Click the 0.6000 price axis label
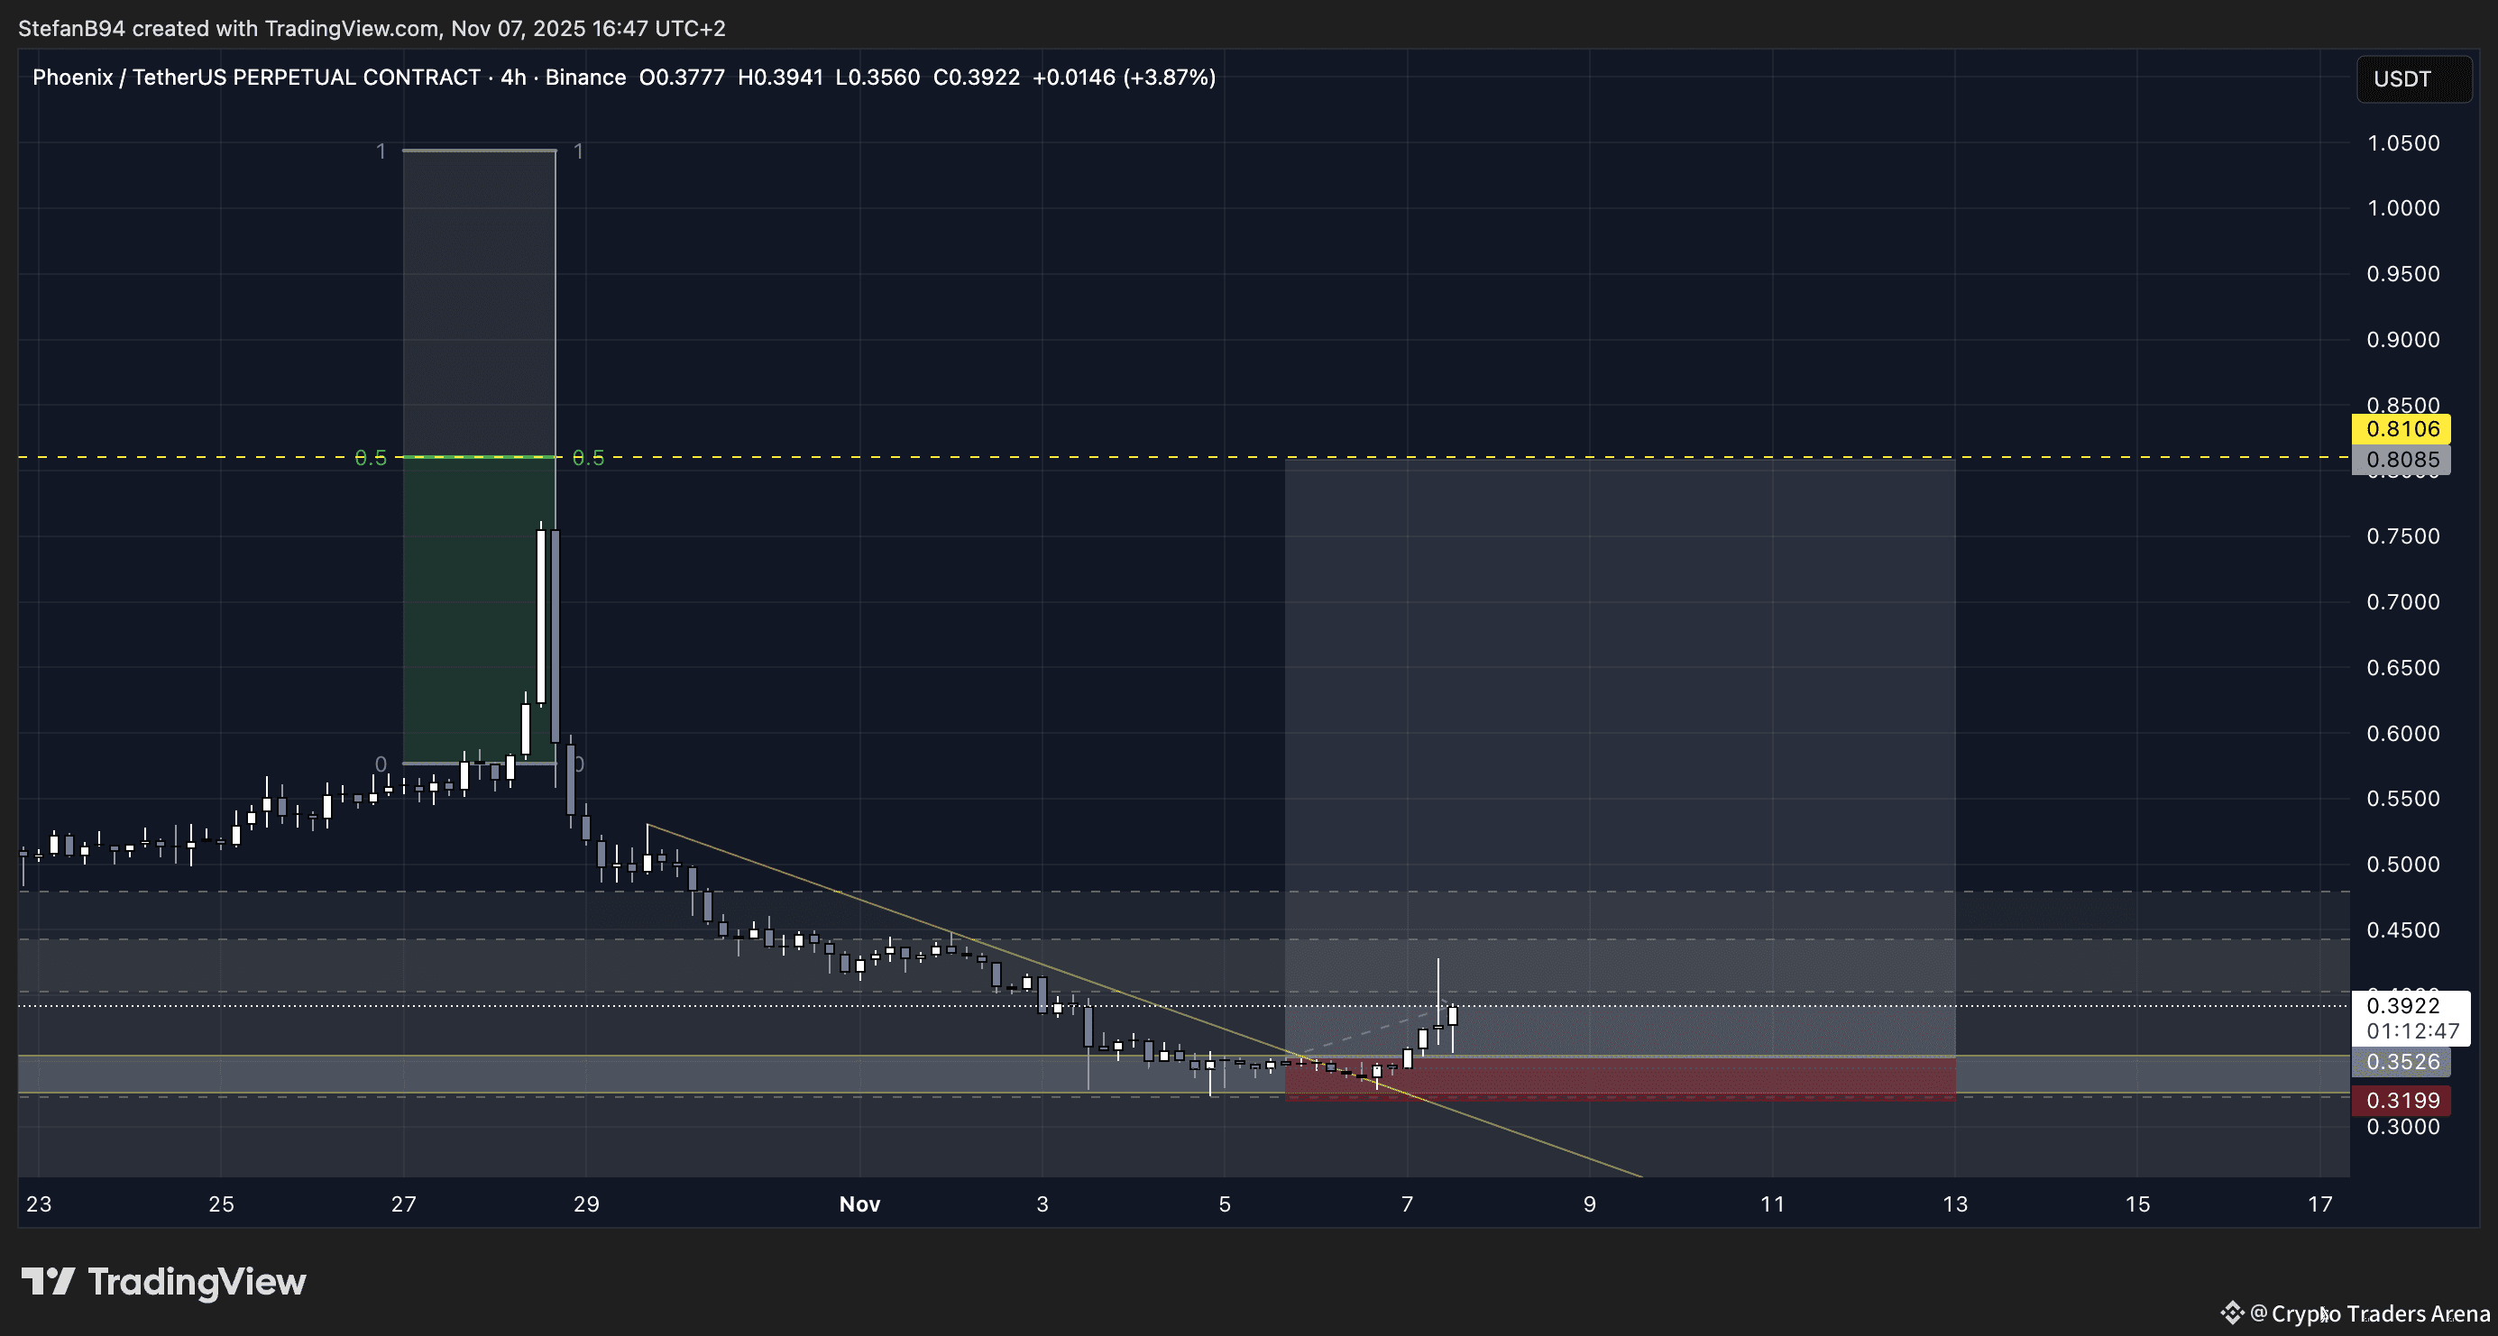Image resolution: width=2498 pixels, height=1336 pixels. pos(2403,734)
